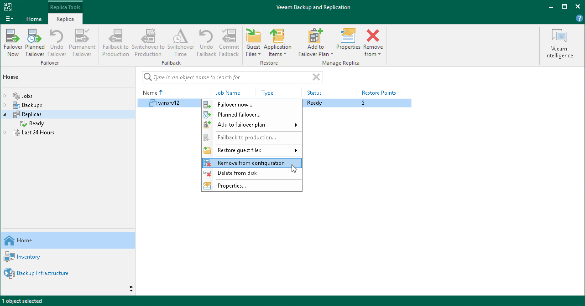Open the help question mark icon

click(580, 18)
